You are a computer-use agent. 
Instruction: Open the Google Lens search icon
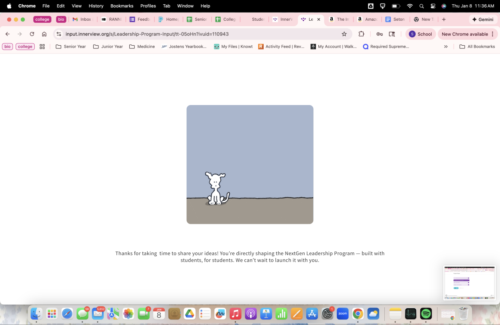pyautogui.click(x=392, y=34)
